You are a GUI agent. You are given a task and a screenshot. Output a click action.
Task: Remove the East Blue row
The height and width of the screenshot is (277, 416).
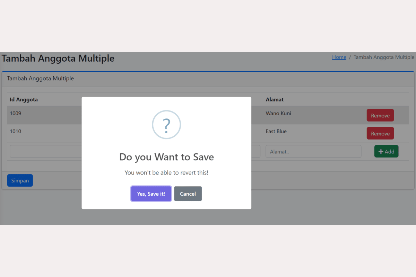point(380,134)
